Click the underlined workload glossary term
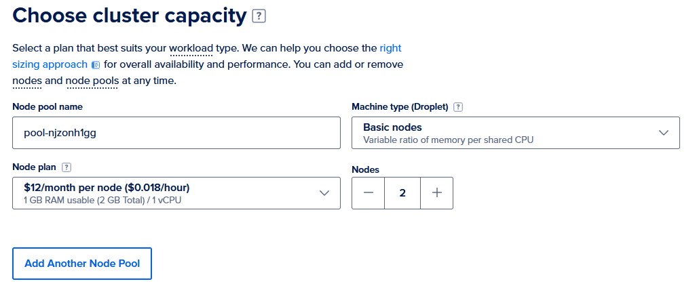 (x=191, y=48)
